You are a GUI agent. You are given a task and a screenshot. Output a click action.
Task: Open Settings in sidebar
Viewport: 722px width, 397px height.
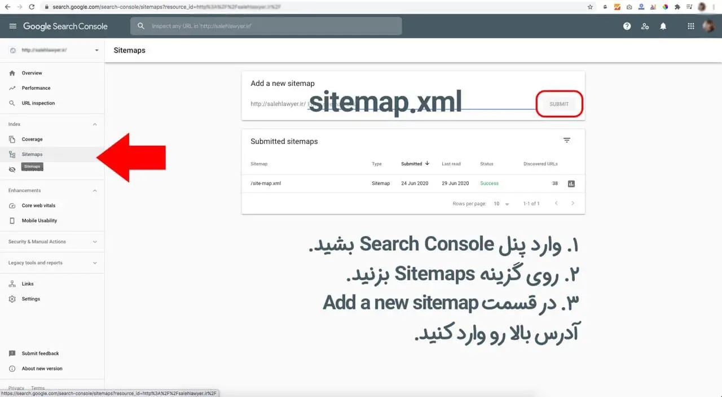(x=52, y=299)
